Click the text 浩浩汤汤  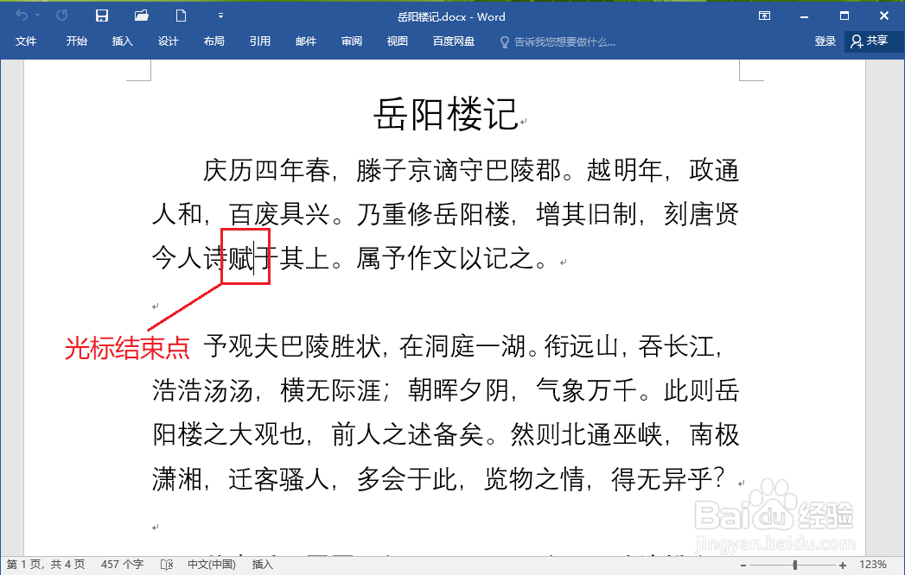pos(202,390)
